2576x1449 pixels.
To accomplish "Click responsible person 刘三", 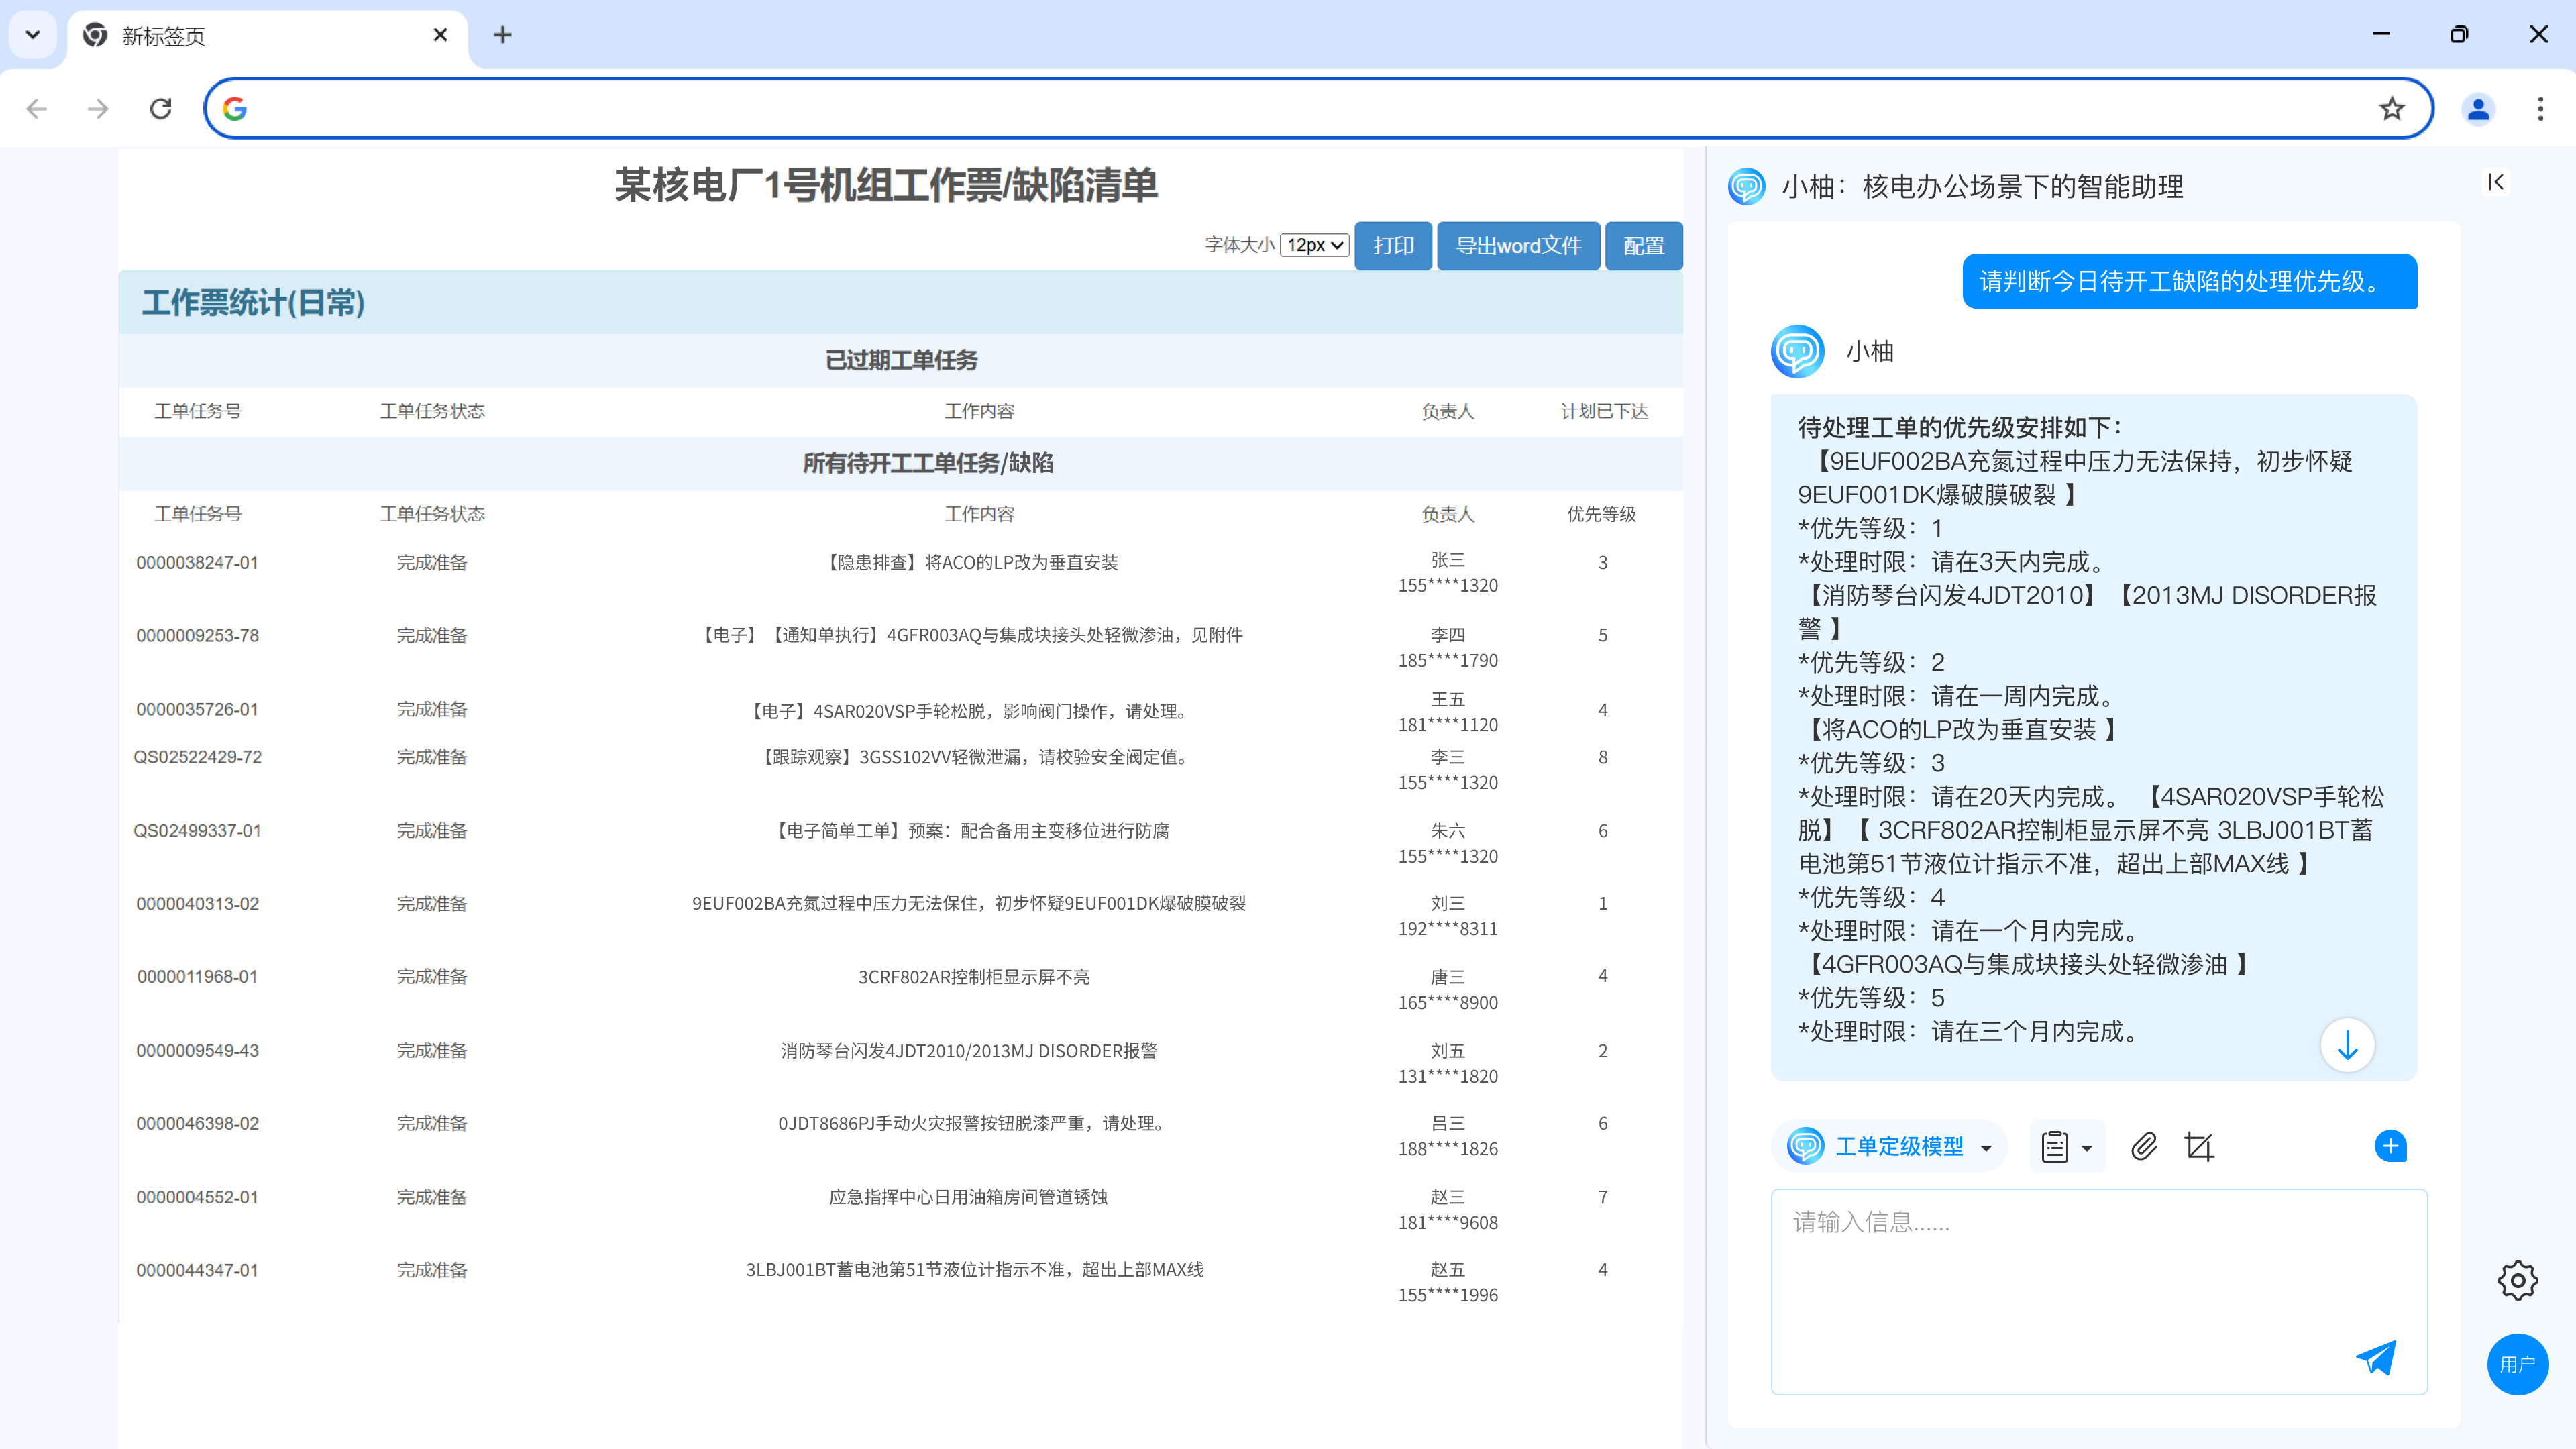I will (1447, 903).
